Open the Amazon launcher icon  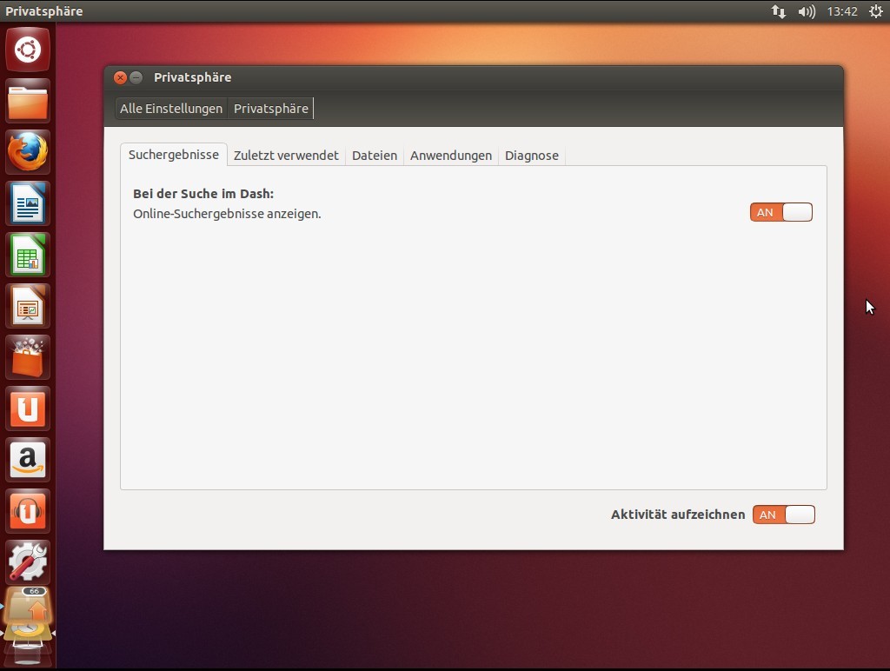click(x=28, y=460)
